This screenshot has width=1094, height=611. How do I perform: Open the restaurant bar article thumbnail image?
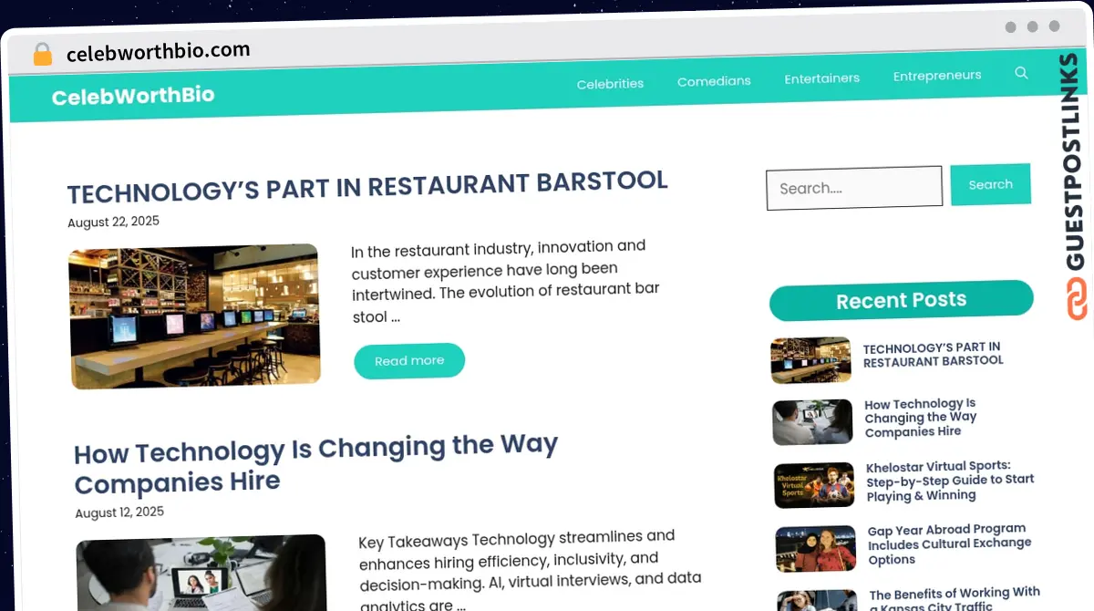coord(194,316)
